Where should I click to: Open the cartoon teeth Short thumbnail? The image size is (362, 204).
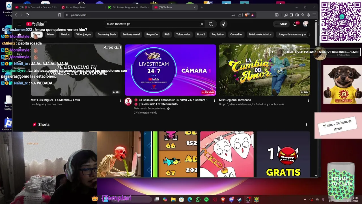point(227,154)
